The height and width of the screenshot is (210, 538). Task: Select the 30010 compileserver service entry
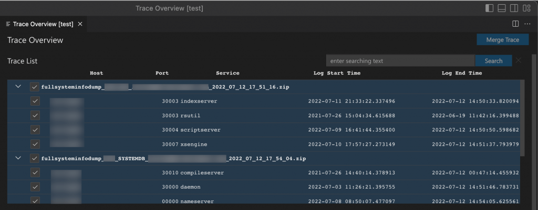click(x=193, y=173)
